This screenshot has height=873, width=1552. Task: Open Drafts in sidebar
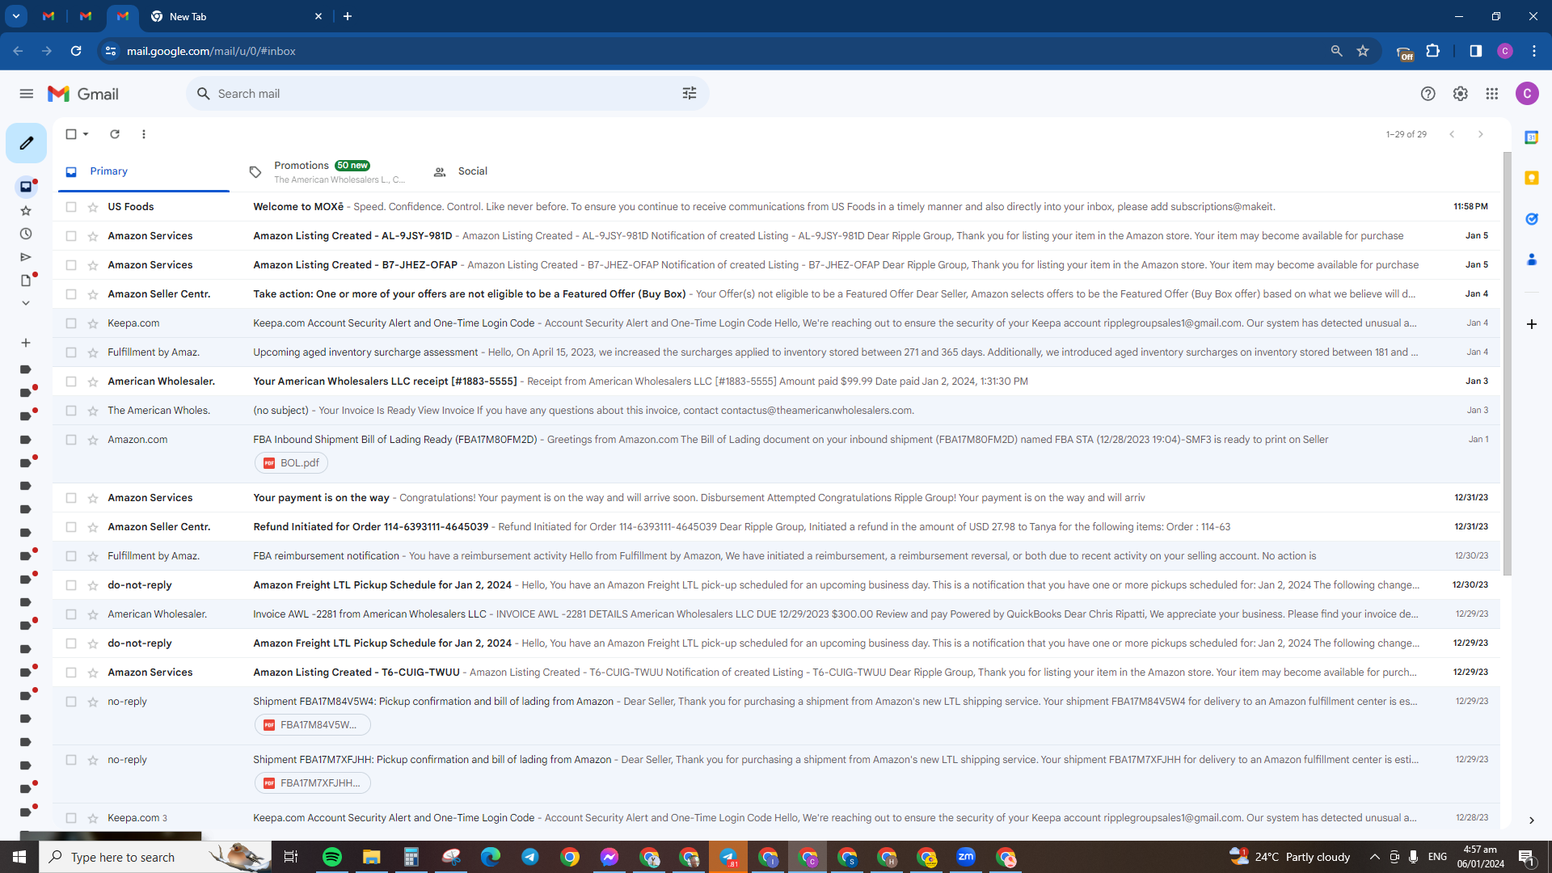(x=26, y=280)
